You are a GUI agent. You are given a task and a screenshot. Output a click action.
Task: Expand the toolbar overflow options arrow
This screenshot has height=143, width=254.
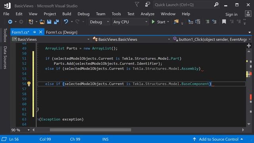point(245,22)
